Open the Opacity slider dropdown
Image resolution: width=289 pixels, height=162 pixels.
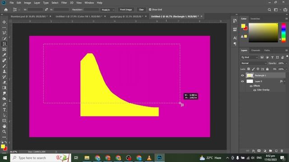(x=286, y=63)
